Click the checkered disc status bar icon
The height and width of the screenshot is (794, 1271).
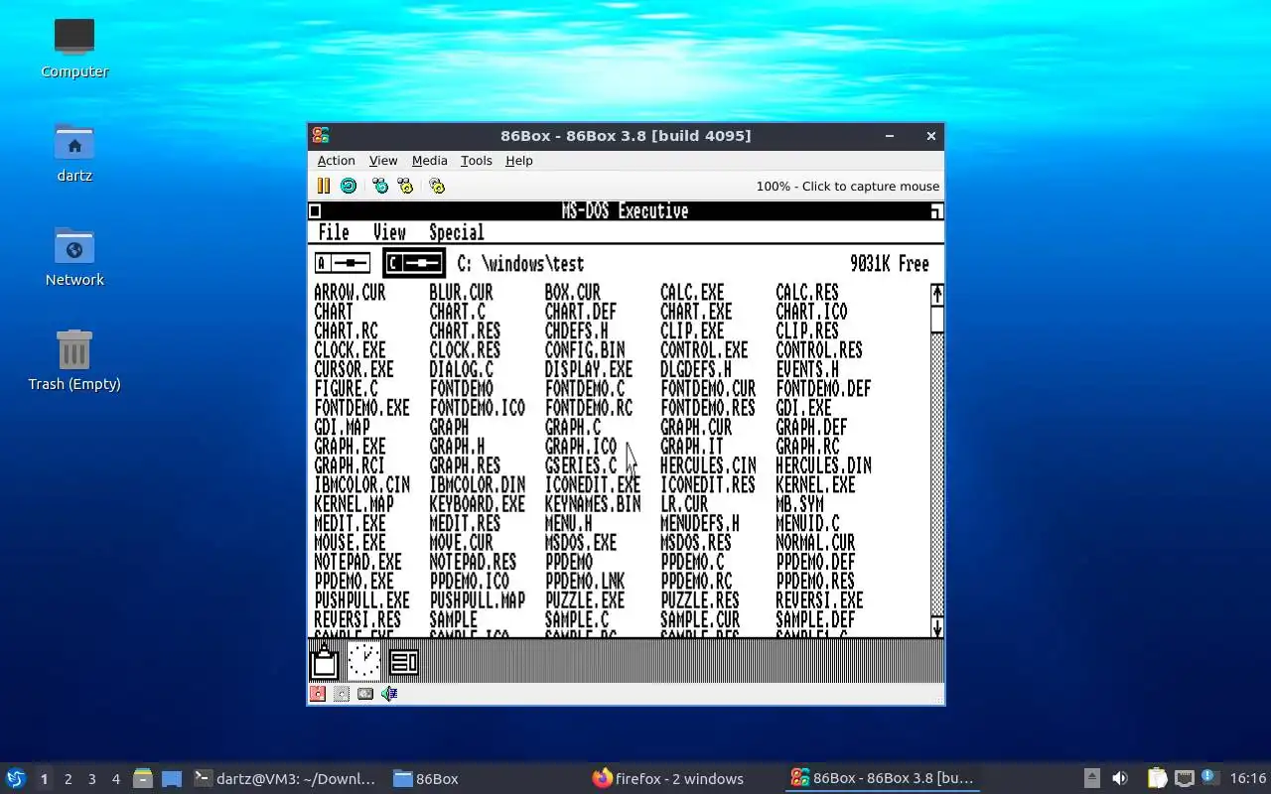[x=342, y=694]
